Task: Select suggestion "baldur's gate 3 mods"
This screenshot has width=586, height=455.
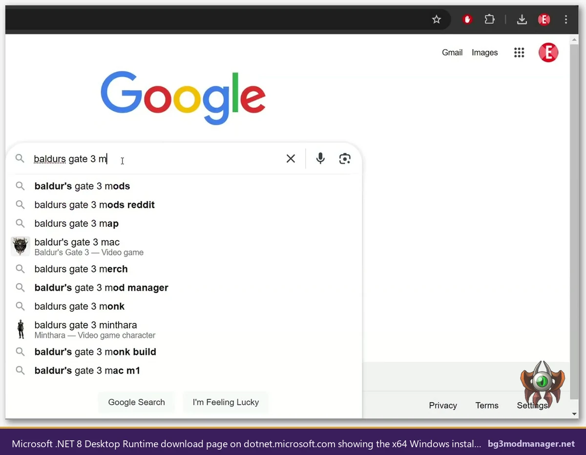Action: point(184,186)
